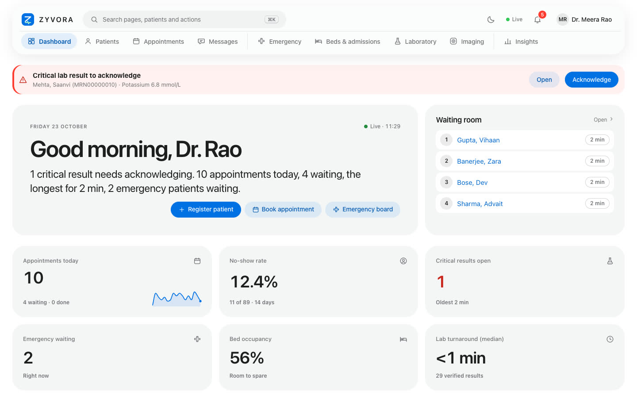Open patient Bose, Dev
This screenshot has width=637, height=398.
[x=472, y=183]
